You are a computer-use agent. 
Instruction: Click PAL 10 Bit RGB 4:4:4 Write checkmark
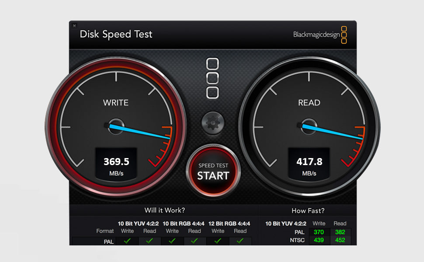[x=172, y=241]
